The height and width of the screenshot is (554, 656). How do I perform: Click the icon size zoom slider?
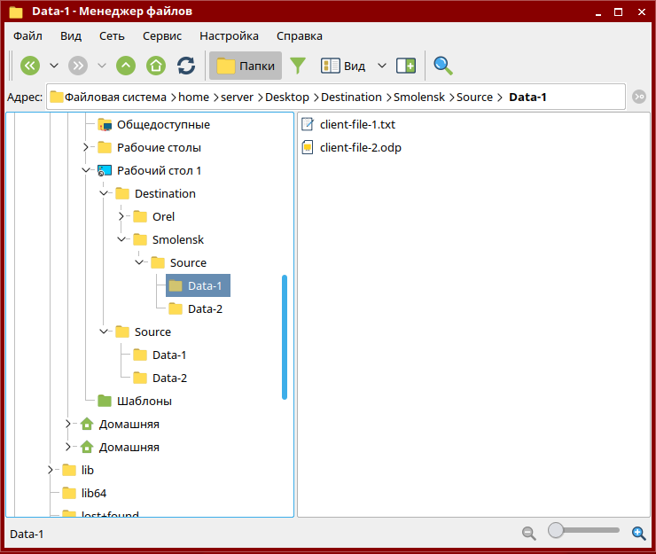coord(583,530)
